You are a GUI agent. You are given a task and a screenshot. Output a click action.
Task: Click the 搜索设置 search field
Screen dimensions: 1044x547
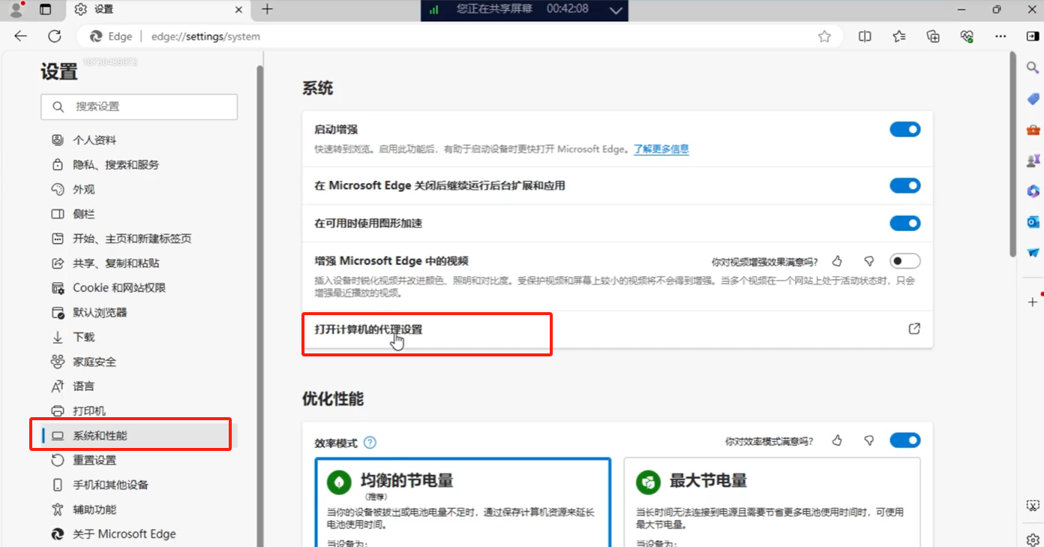139,107
